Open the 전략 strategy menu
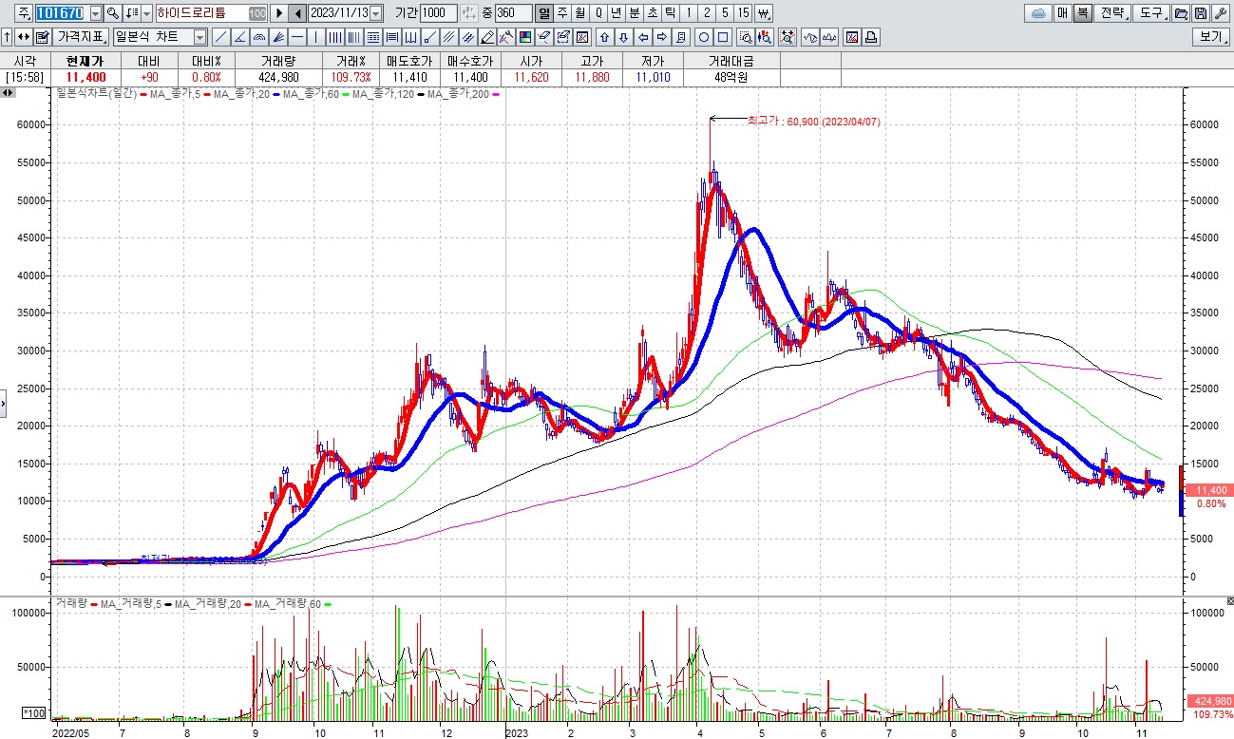Viewport: 1234px width, 739px height. point(1113,13)
